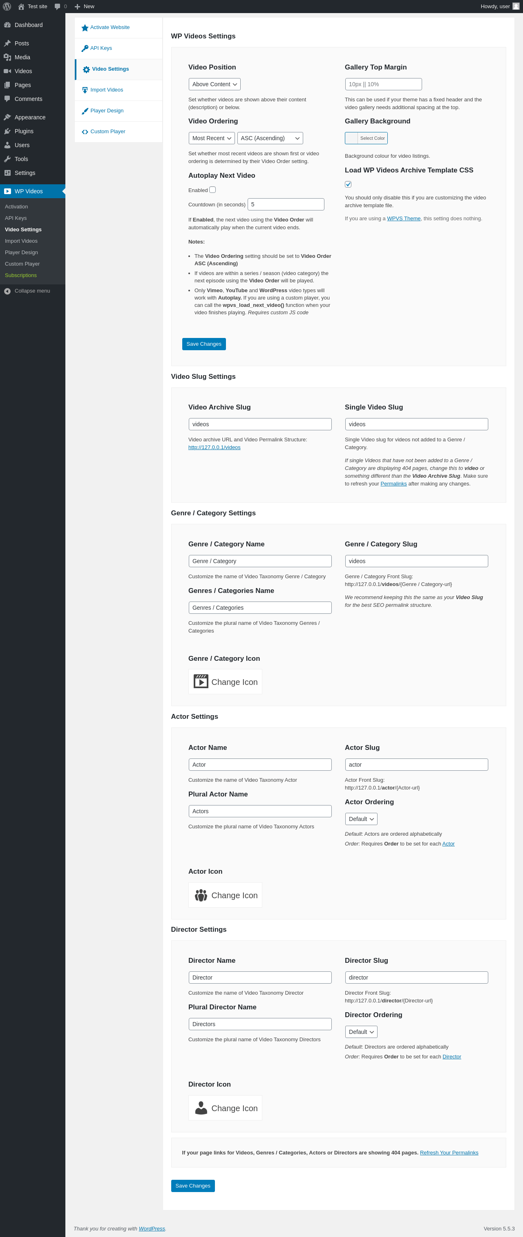Image resolution: width=523 pixels, height=1237 pixels.
Task: Open the comments bubble icon in admin bar
Action: 58,6
